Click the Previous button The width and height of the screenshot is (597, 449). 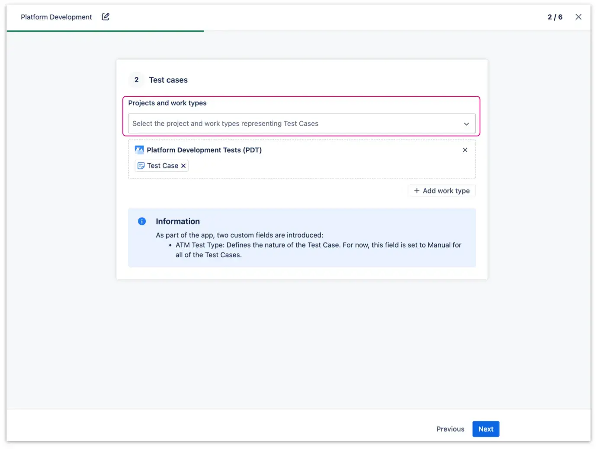(450, 429)
